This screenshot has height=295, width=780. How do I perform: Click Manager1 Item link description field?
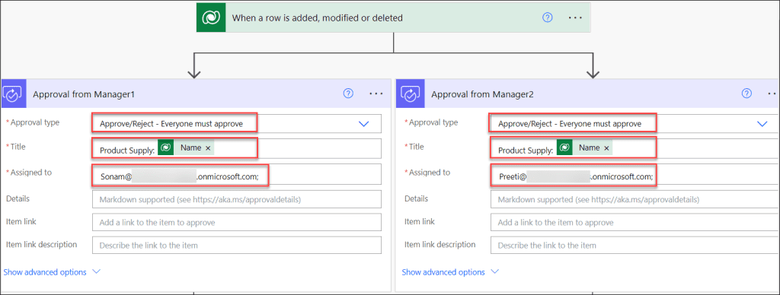[237, 245]
